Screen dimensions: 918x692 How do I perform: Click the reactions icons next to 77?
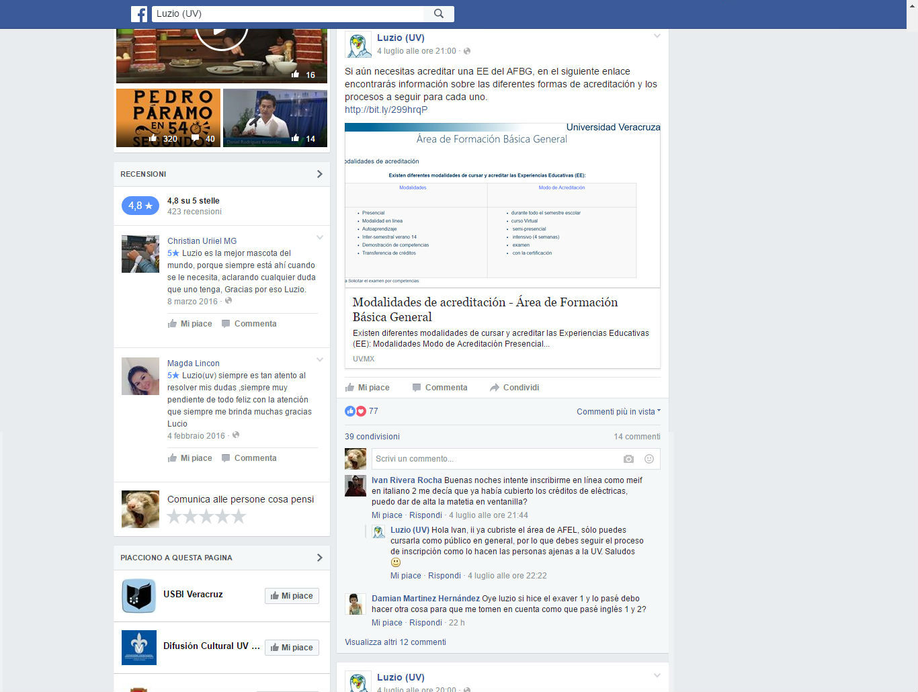[356, 411]
